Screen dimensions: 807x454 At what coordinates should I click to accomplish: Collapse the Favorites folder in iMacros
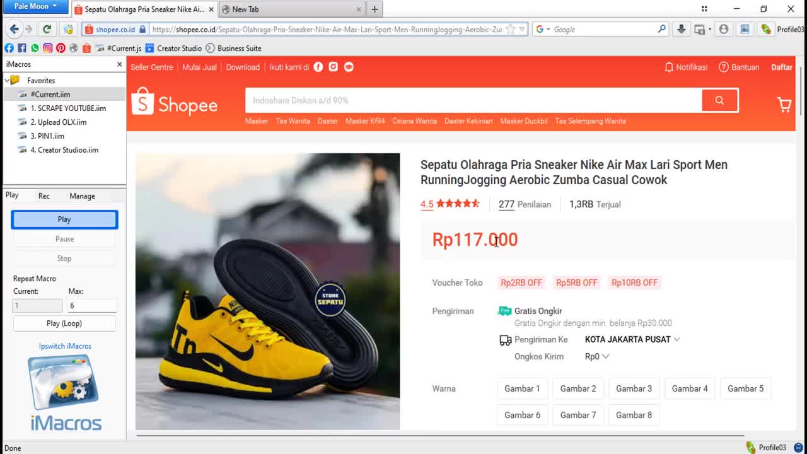pyautogui.click(x=7, y=81)
